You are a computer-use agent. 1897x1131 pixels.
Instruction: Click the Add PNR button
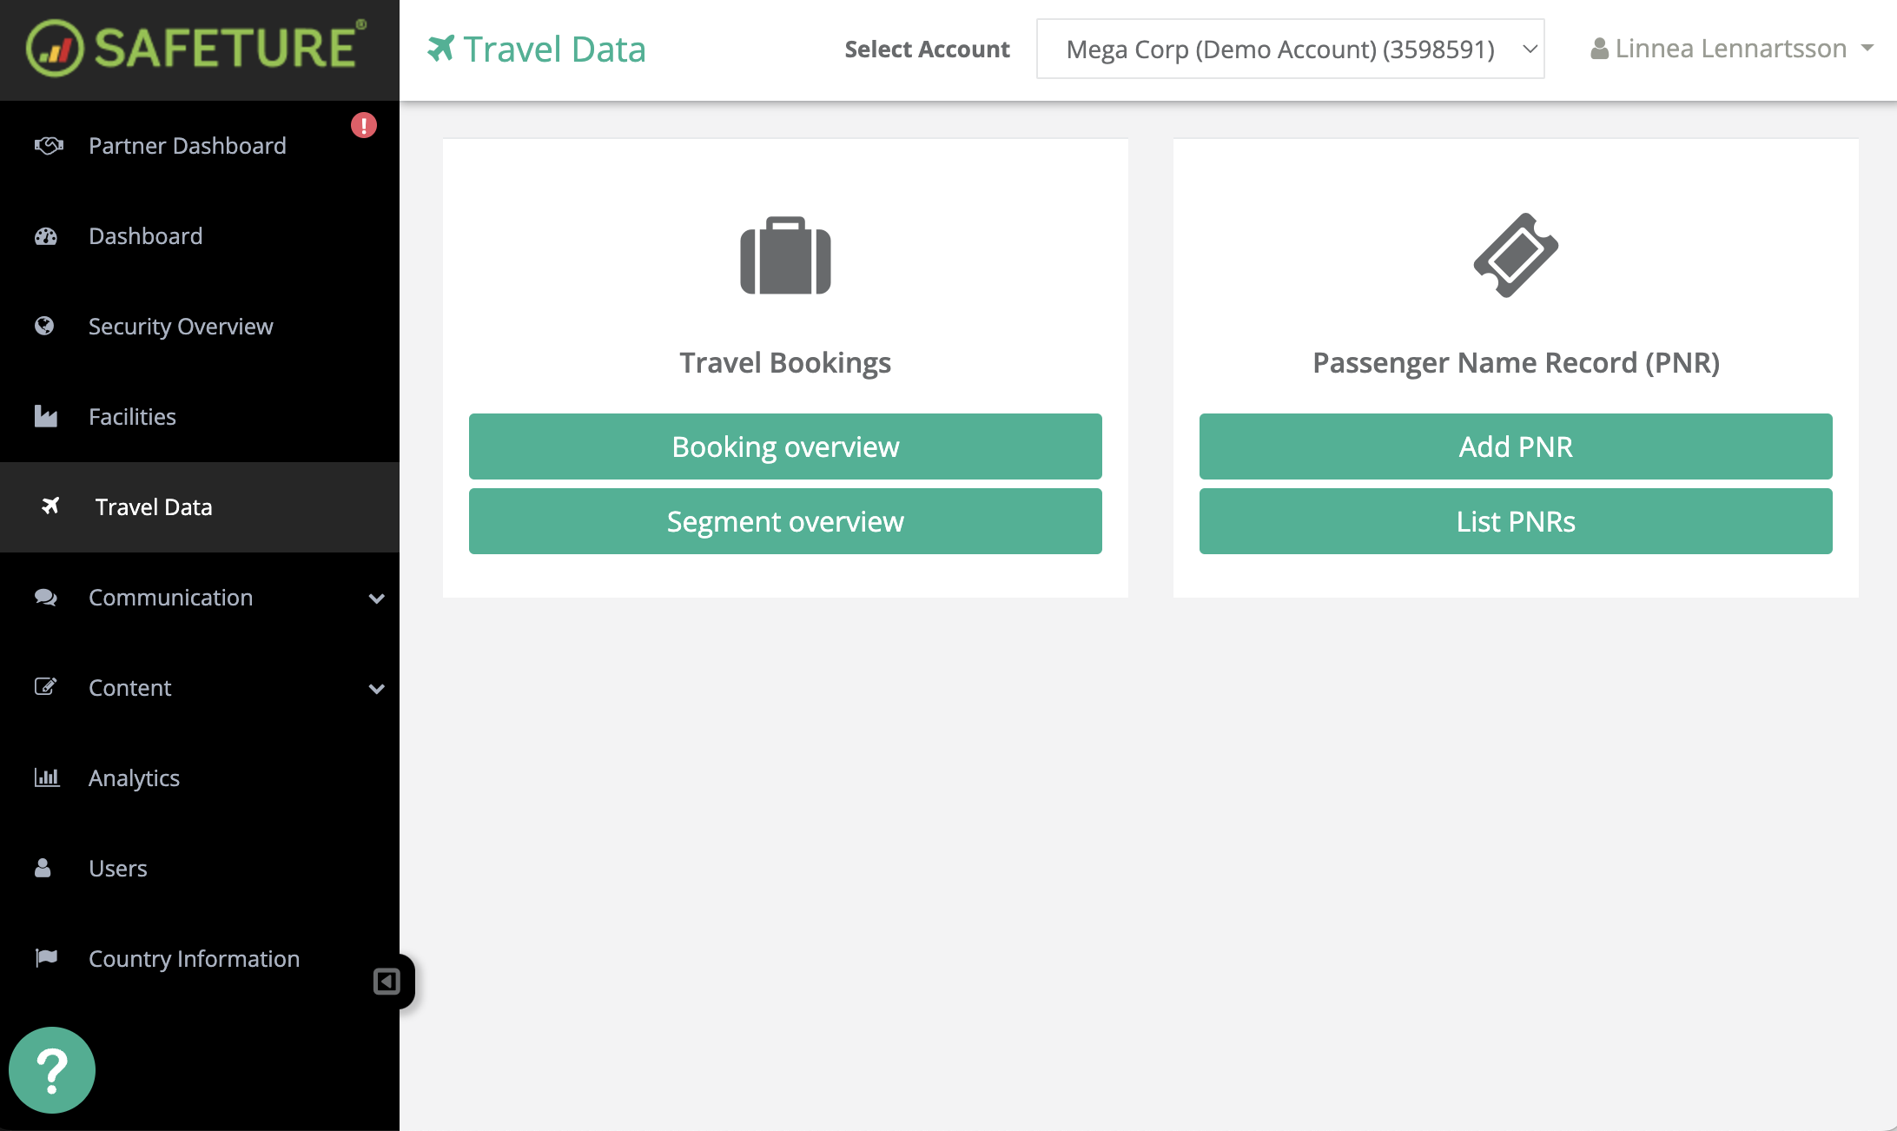(x=1515, y=446)
